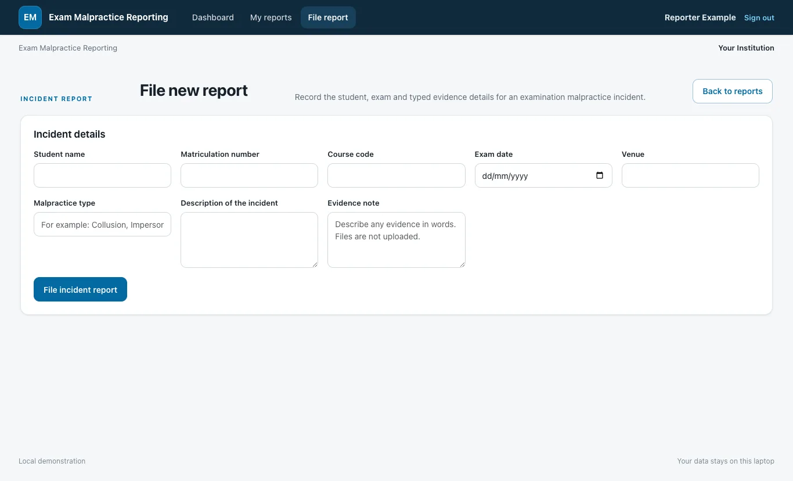Go to My reports
Viewport: 793px width, 481px height.
tap(271, 17)
